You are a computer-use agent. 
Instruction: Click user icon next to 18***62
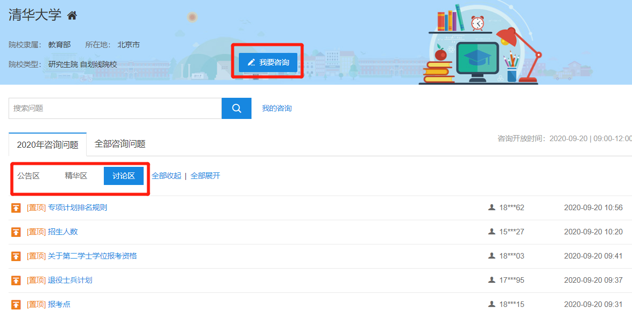click(x=492, y=208)
